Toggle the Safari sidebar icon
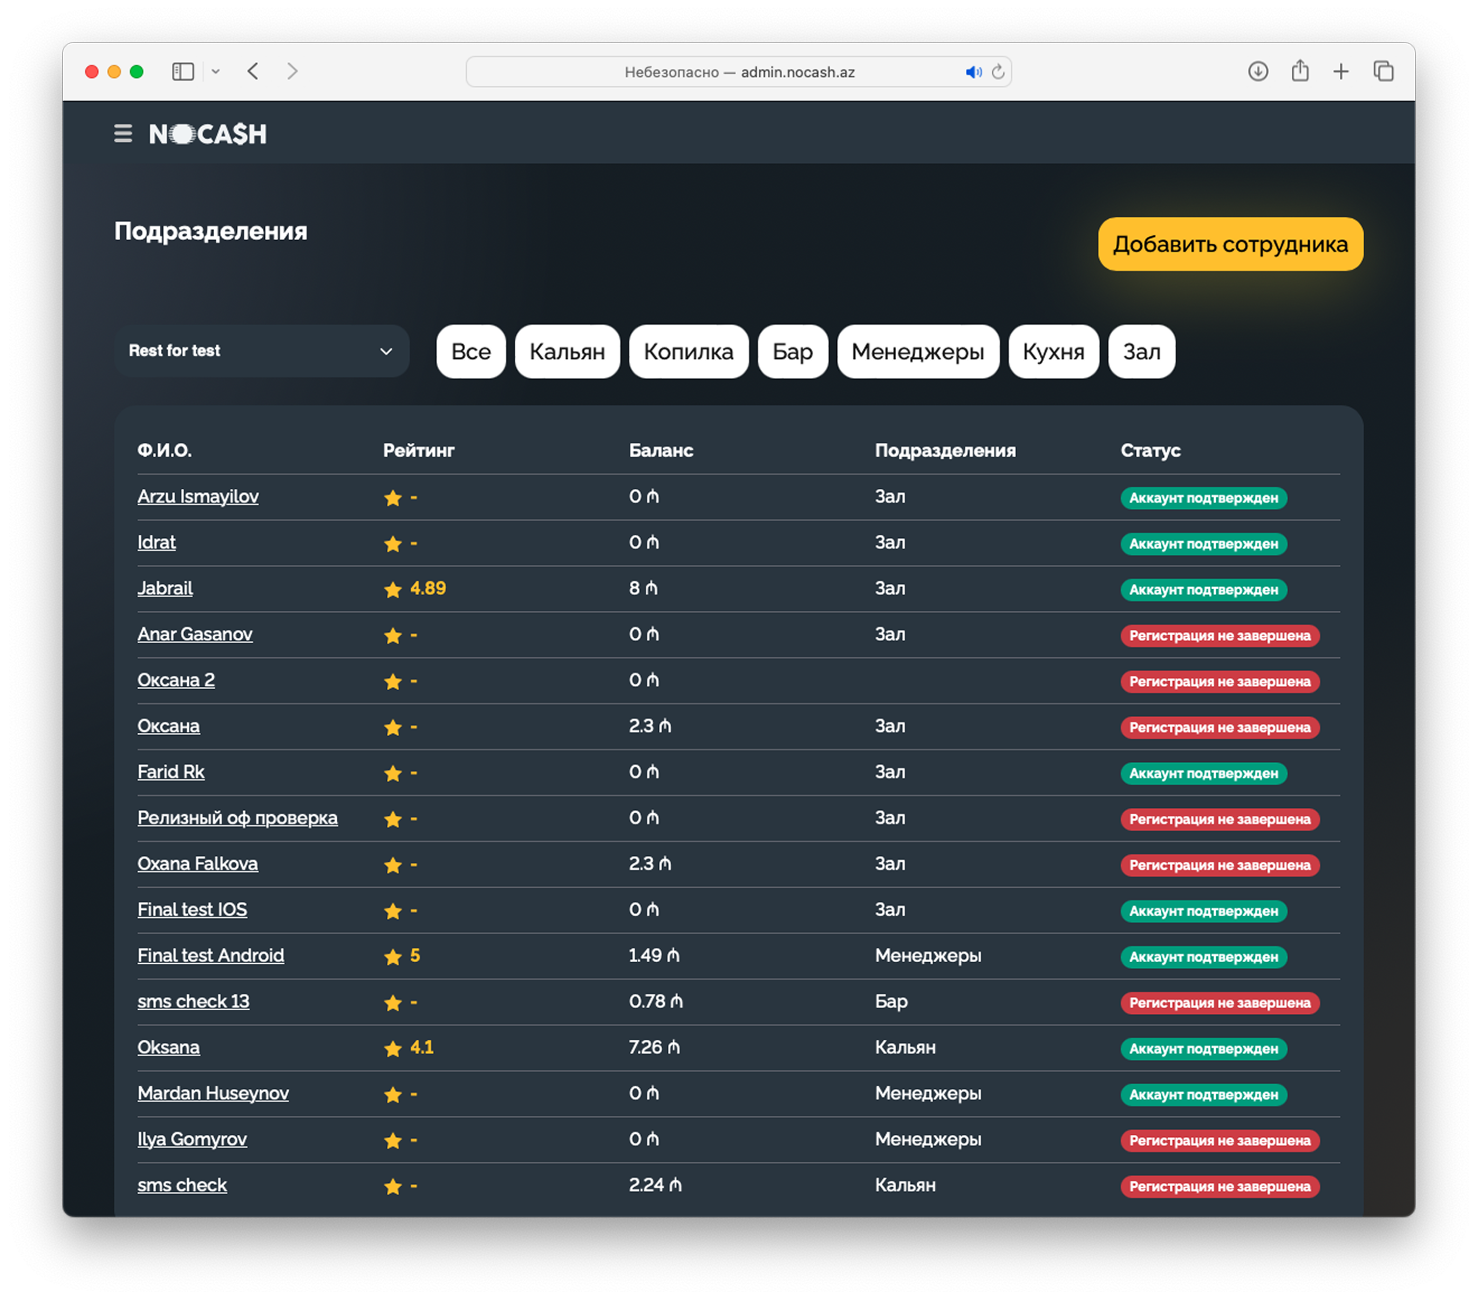 (x=183, y=72)
